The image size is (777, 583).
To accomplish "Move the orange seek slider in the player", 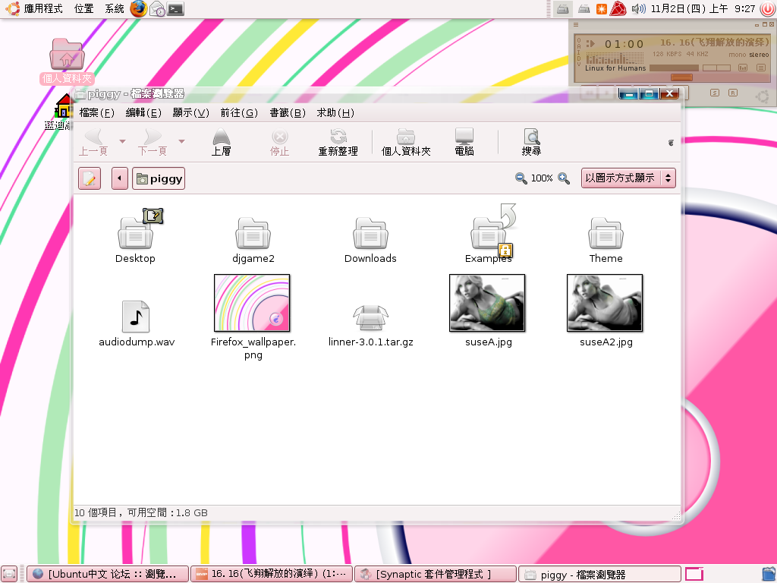I will coord(681,77).
